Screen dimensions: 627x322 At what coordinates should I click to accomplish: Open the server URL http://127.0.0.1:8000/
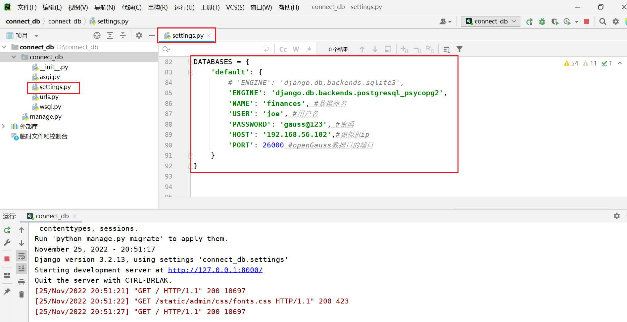pyautogui.click(x=215, y=270)
